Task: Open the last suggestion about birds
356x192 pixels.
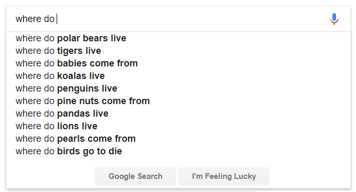Action: (x=178, y=151)
